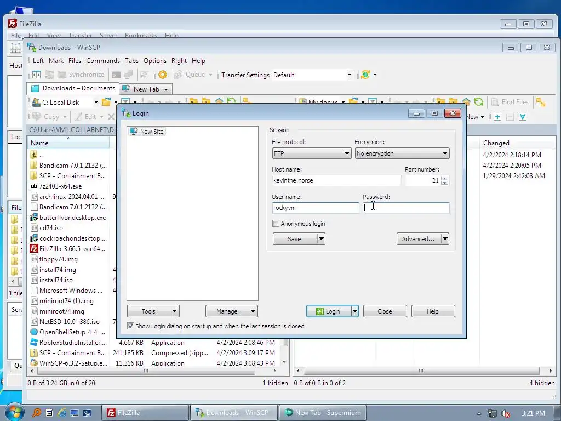
Task: Click the network tray icon
Action: coord(493,413)
